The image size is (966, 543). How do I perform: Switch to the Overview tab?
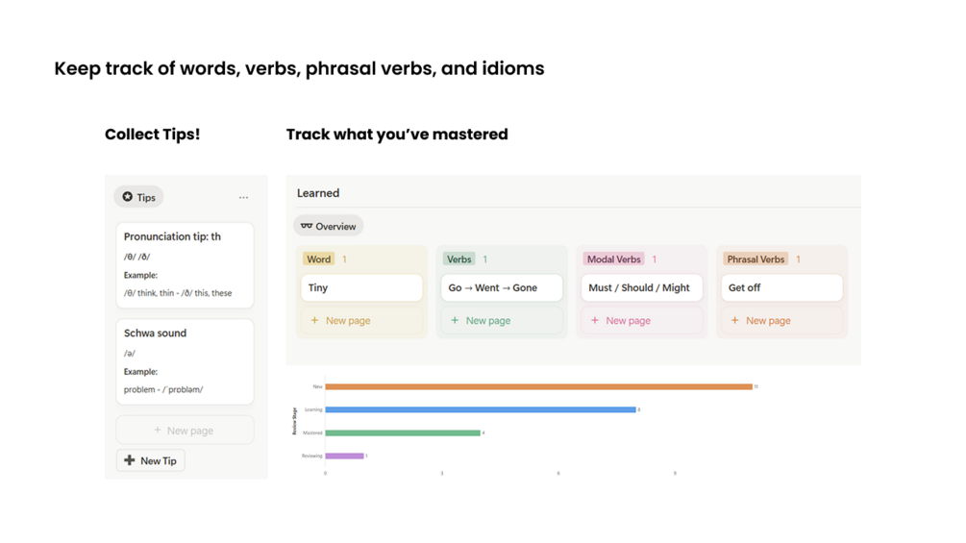[329, 227]
